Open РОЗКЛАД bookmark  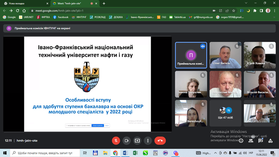pyautogui.click(x=98, y=17)
